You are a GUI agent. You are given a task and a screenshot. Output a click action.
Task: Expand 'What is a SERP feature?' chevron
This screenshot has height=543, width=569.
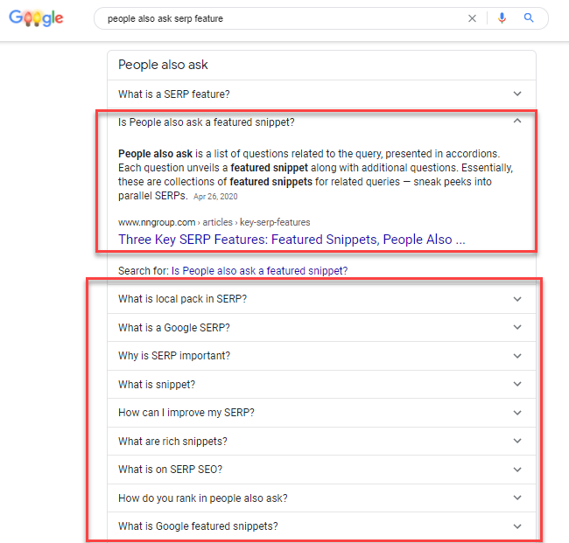pyautogui.click(x=517, y=94)
